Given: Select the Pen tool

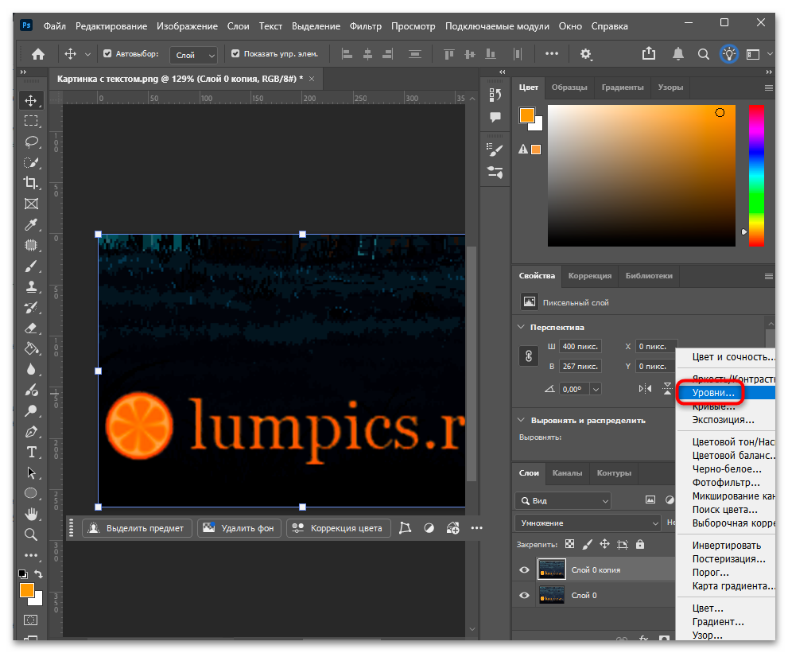Looking at the screenshot, I should (31, 432).
